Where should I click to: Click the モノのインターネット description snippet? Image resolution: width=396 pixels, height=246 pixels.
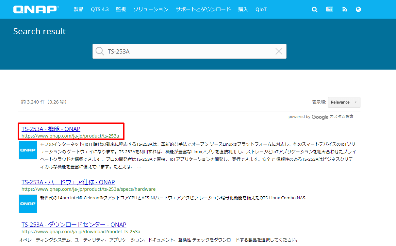pyautogui.click(x=198, y=156)
